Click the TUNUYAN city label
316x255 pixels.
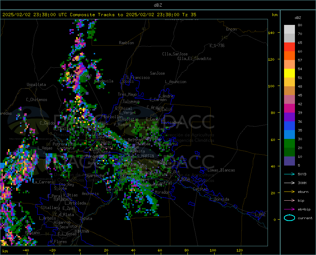click(x=81, y=231)
